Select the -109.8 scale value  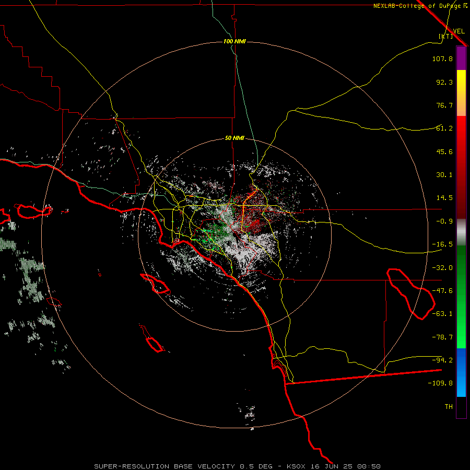point(440,383)
